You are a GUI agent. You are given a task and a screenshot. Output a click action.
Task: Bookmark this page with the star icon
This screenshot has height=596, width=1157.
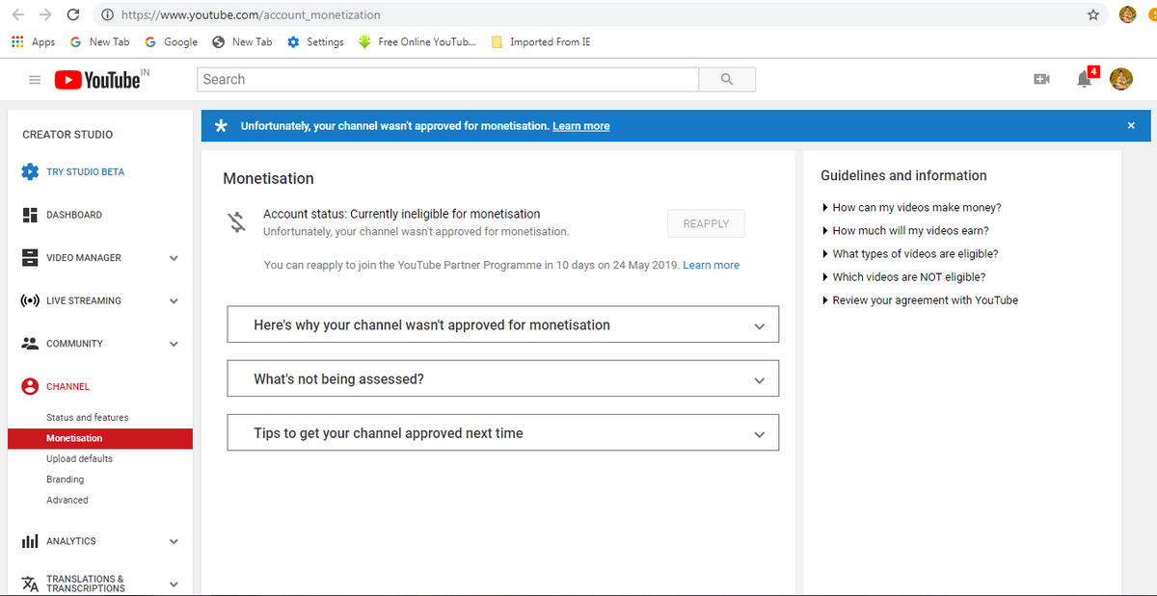pyautogui.click(x=1092, y=14)
